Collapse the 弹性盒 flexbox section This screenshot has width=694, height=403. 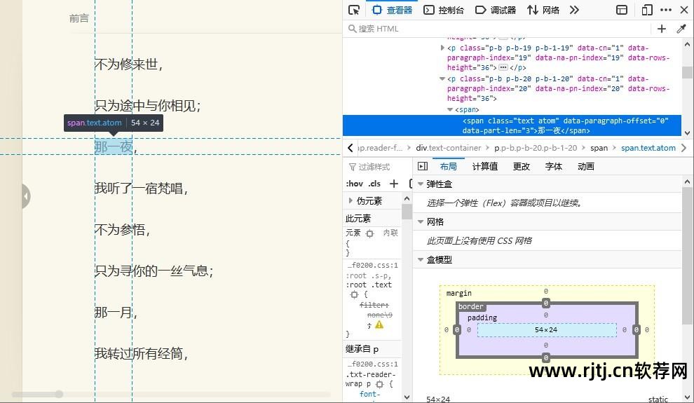click(421, 184)
